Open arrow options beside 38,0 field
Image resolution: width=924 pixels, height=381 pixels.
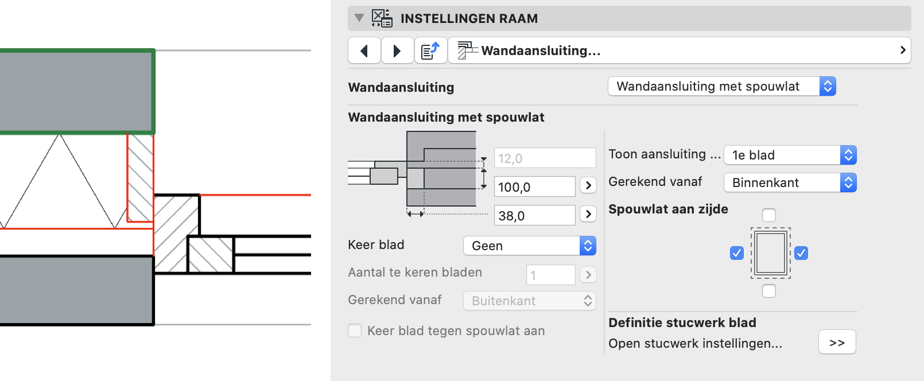coord(588,214)
